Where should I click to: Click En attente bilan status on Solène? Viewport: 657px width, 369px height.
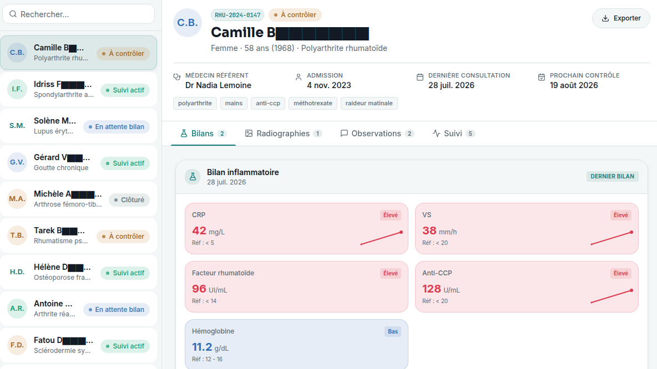click(117, 127)
